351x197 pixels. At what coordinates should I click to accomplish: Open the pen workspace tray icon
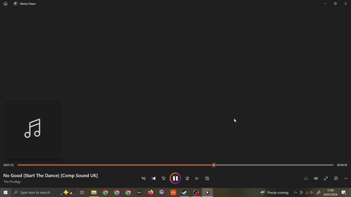point(318,192)
